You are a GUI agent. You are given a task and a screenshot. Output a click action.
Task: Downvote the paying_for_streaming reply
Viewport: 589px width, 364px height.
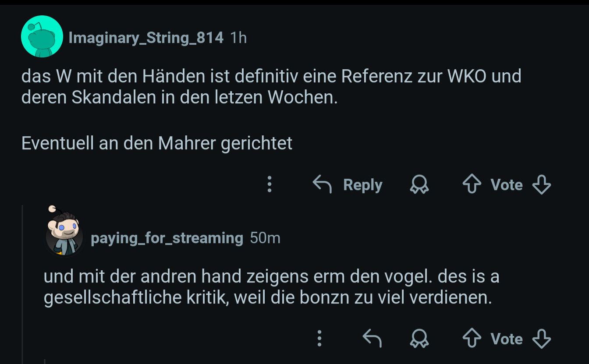pyautogui.click(x=541, y=339)
